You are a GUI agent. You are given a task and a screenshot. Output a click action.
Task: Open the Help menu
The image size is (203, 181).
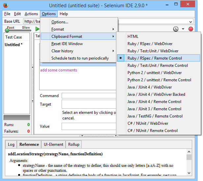pyautogui.click(x=64, y=14)
